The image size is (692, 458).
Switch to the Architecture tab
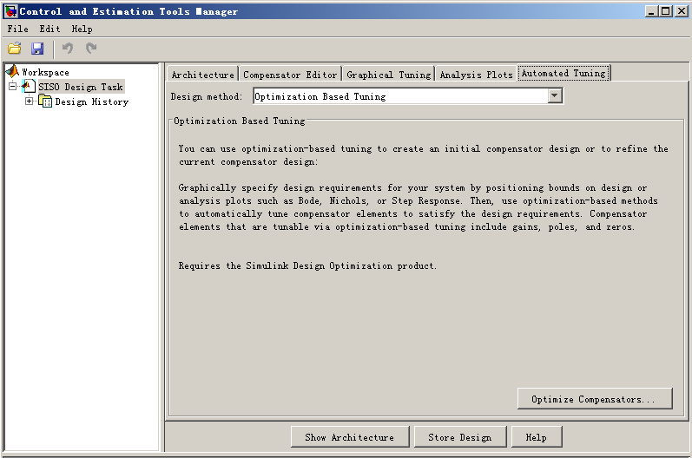pyautogui.click(x=202, y=74)
